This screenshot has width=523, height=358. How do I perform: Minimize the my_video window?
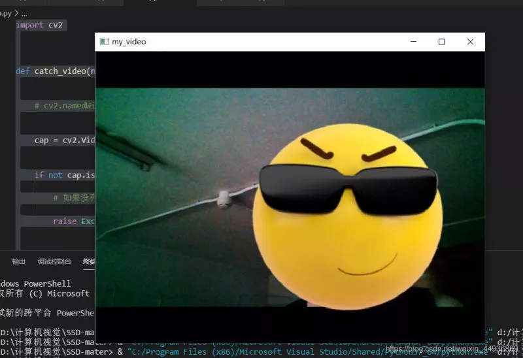click(413, 42)
